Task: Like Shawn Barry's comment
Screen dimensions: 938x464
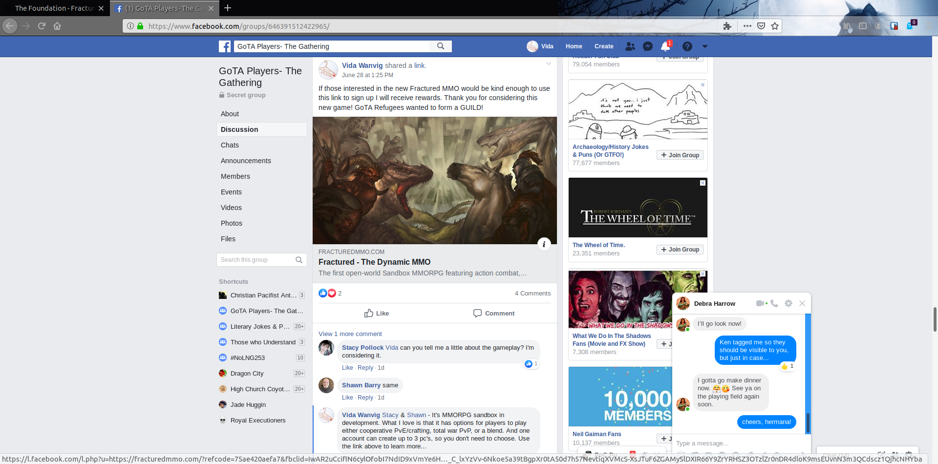Action: click(x=347, y=397)
